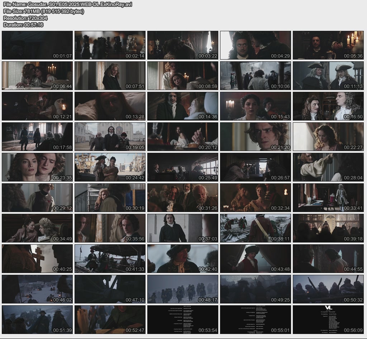
Task: Open the credits frame at 00:56:09
Action: click(328, 320)
